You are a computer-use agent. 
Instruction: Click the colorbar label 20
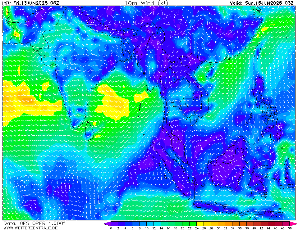[182, 228]
